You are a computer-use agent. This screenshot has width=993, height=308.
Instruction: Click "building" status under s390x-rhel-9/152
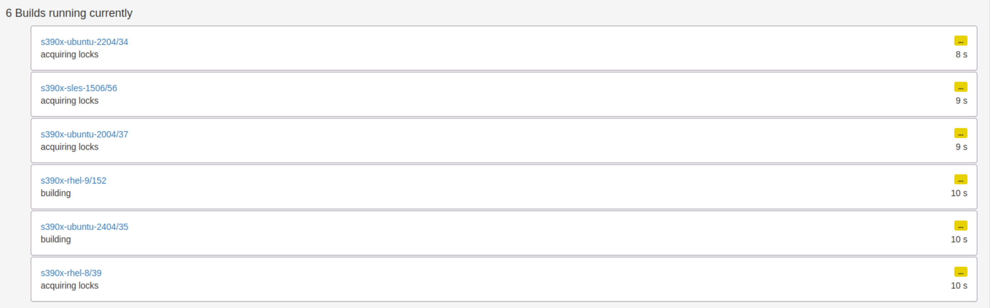coord(55,193)
